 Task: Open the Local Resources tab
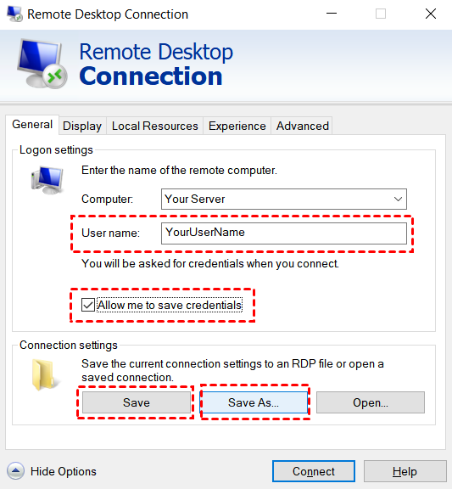point(155,126)
